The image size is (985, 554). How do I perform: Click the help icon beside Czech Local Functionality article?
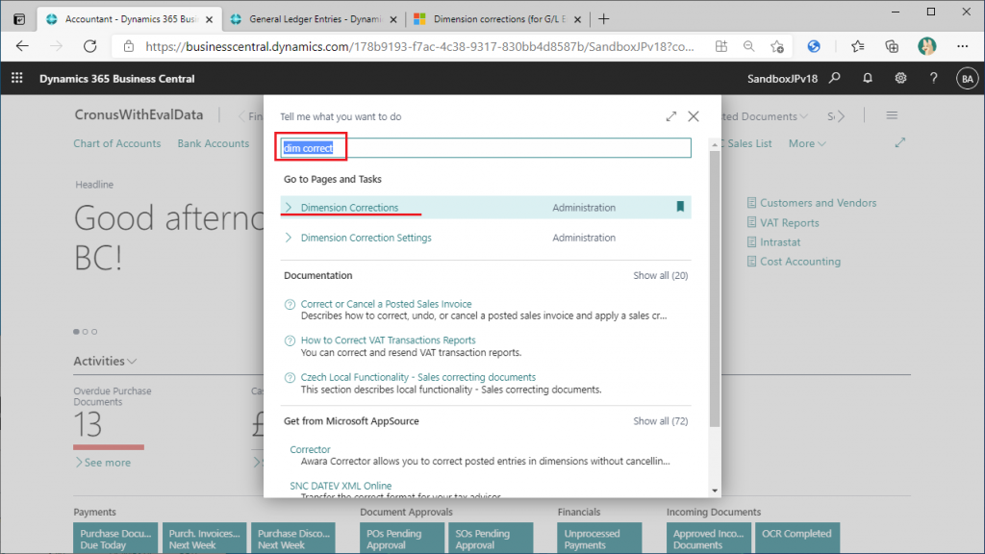(290, 377)
